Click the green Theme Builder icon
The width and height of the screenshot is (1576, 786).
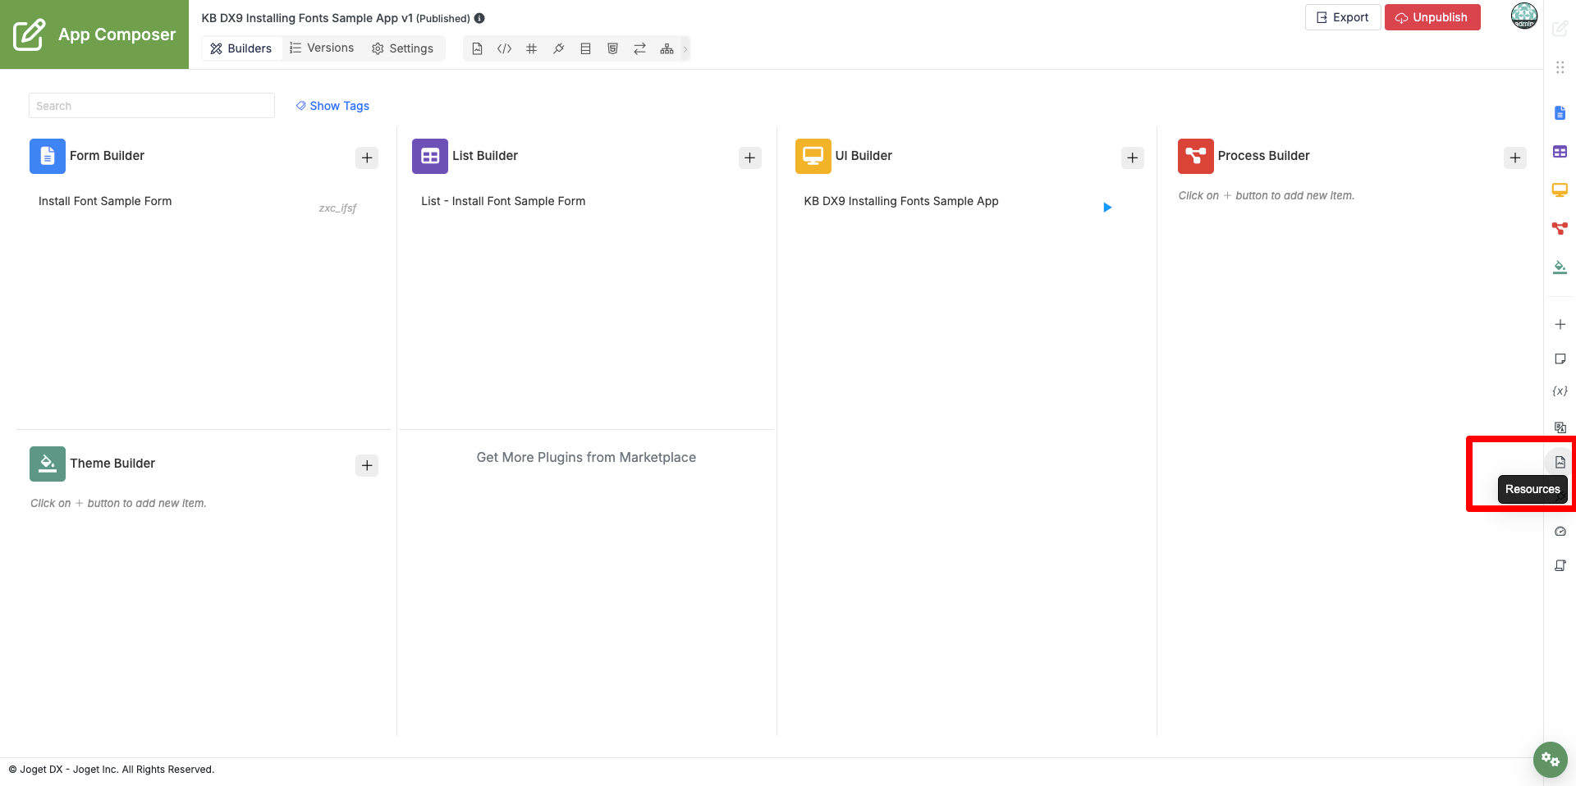(48, 464)
